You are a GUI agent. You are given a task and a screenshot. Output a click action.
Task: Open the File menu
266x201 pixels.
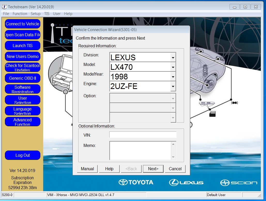point(6,13)
